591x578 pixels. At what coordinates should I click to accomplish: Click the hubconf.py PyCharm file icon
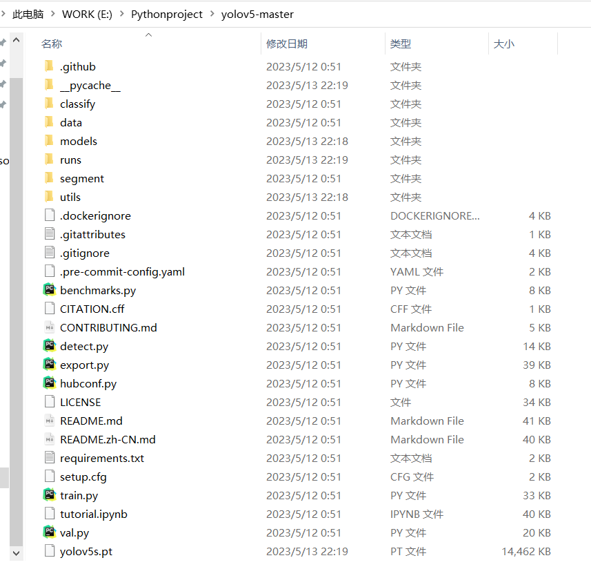tap(50, 383)
